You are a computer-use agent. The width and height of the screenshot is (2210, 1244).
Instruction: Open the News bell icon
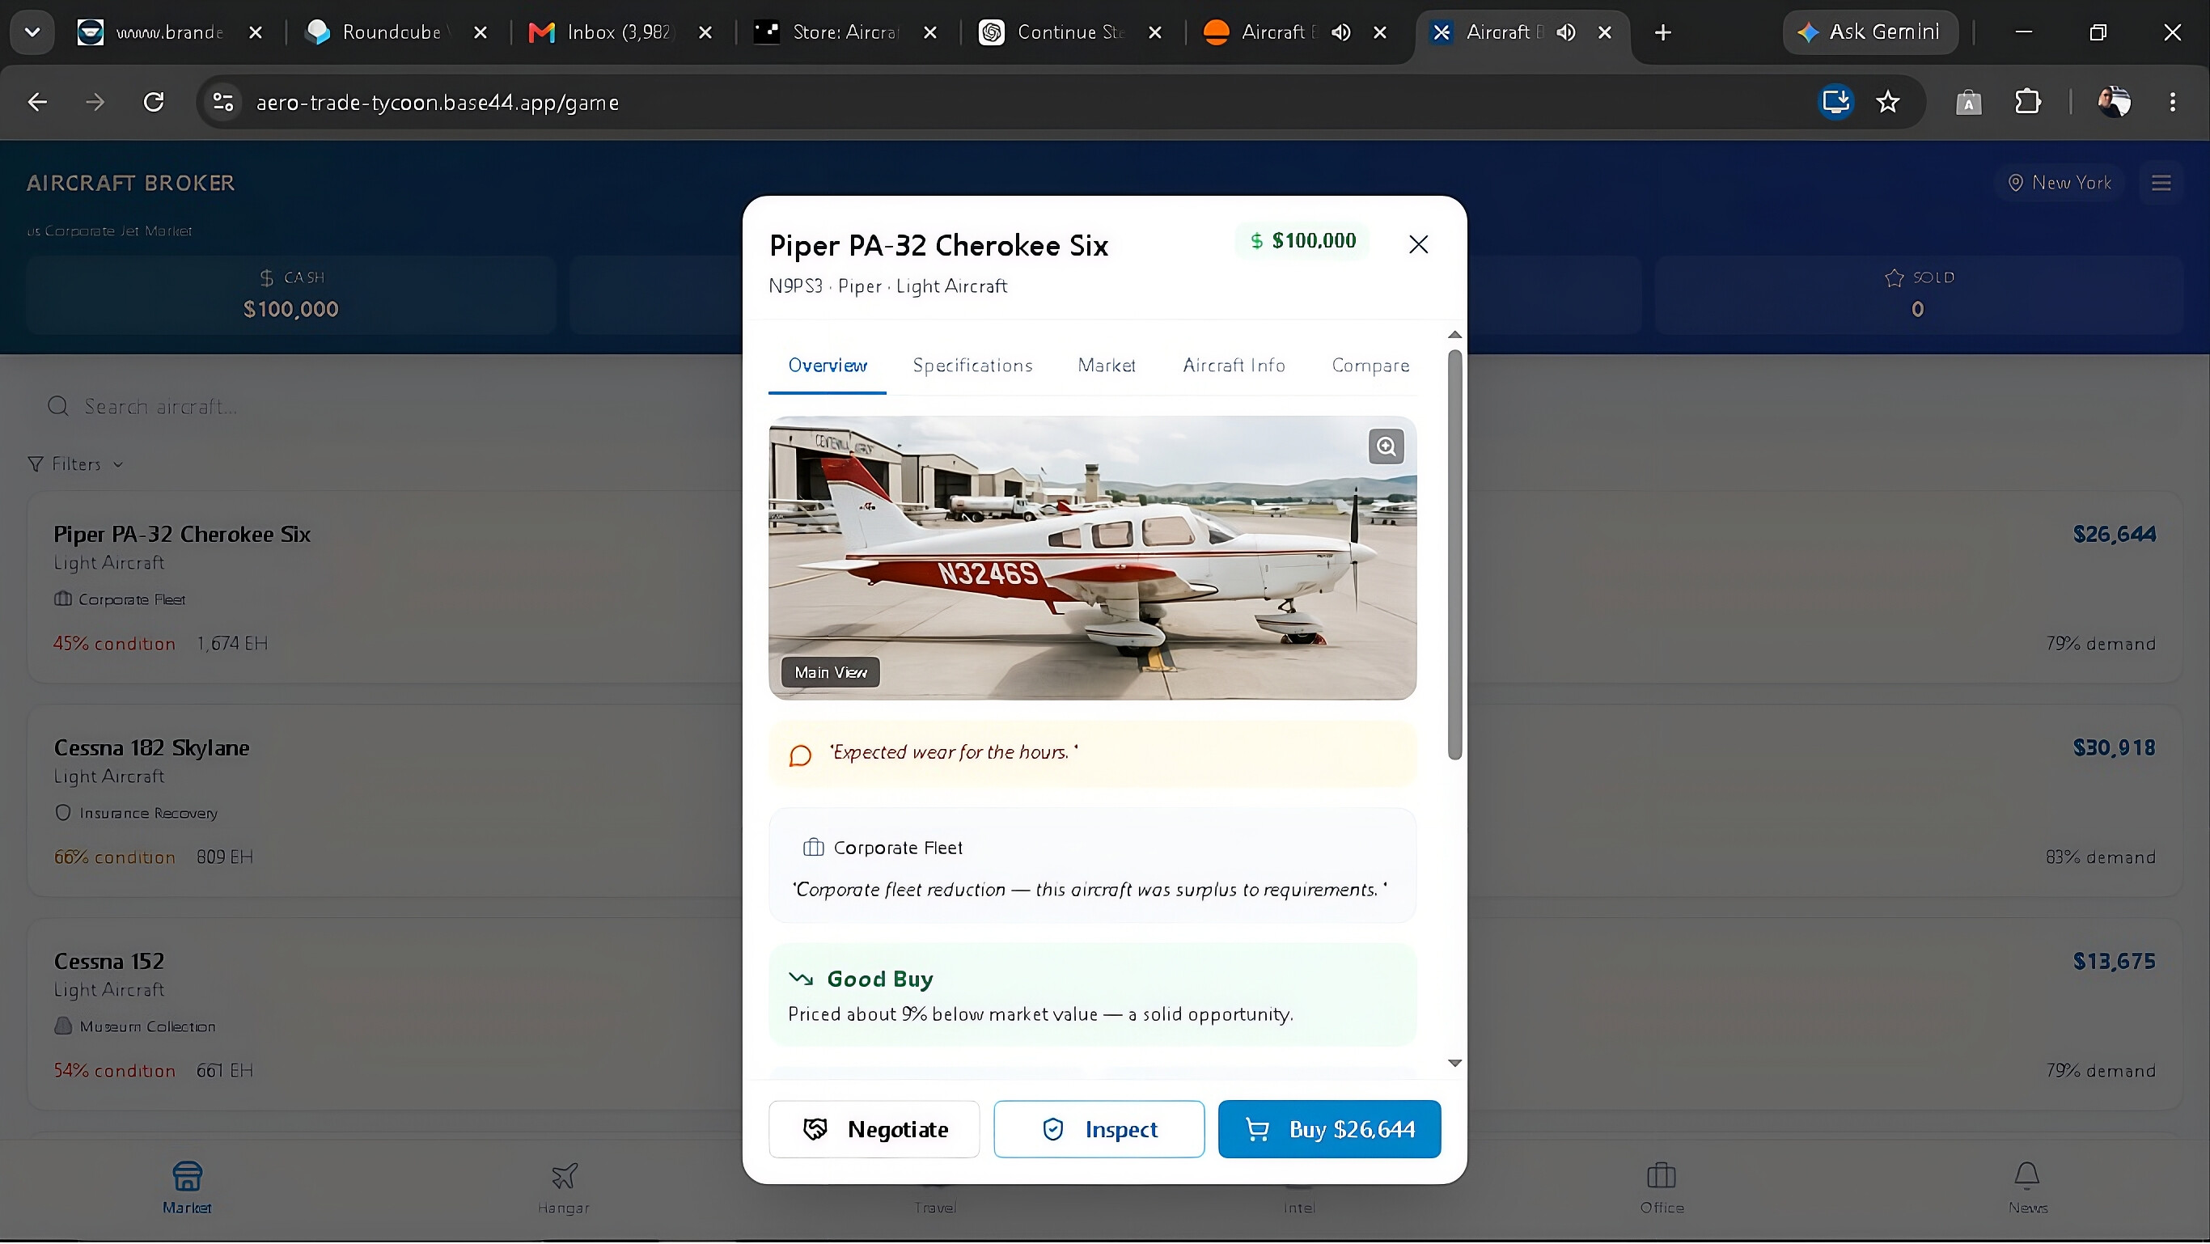(2027, 1187)
